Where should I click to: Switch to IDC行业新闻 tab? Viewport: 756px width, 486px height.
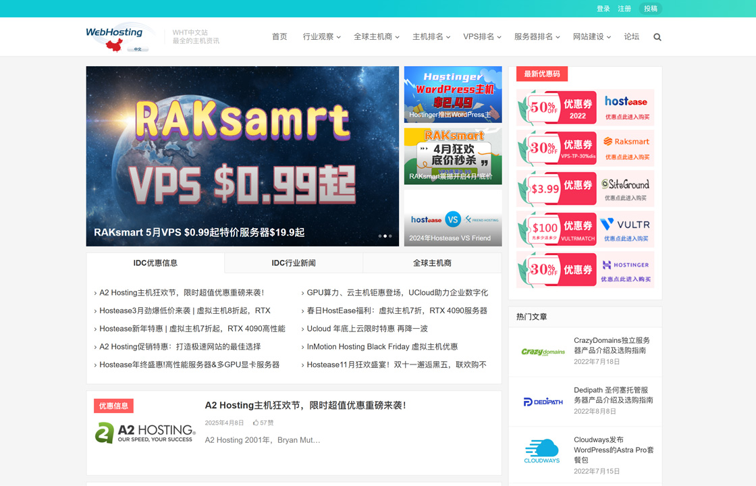[294, 263]
